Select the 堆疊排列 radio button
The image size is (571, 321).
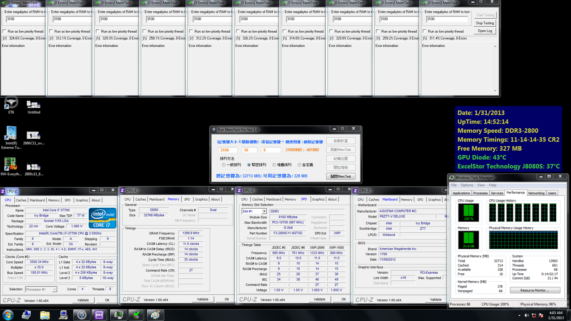pyautogui.click(x=274, y=165)
